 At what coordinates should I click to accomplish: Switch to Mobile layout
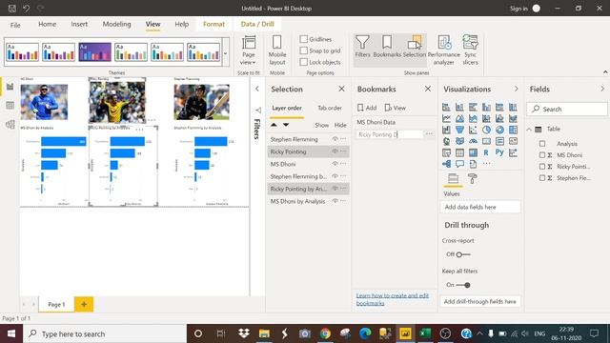[x=277, y=50]
